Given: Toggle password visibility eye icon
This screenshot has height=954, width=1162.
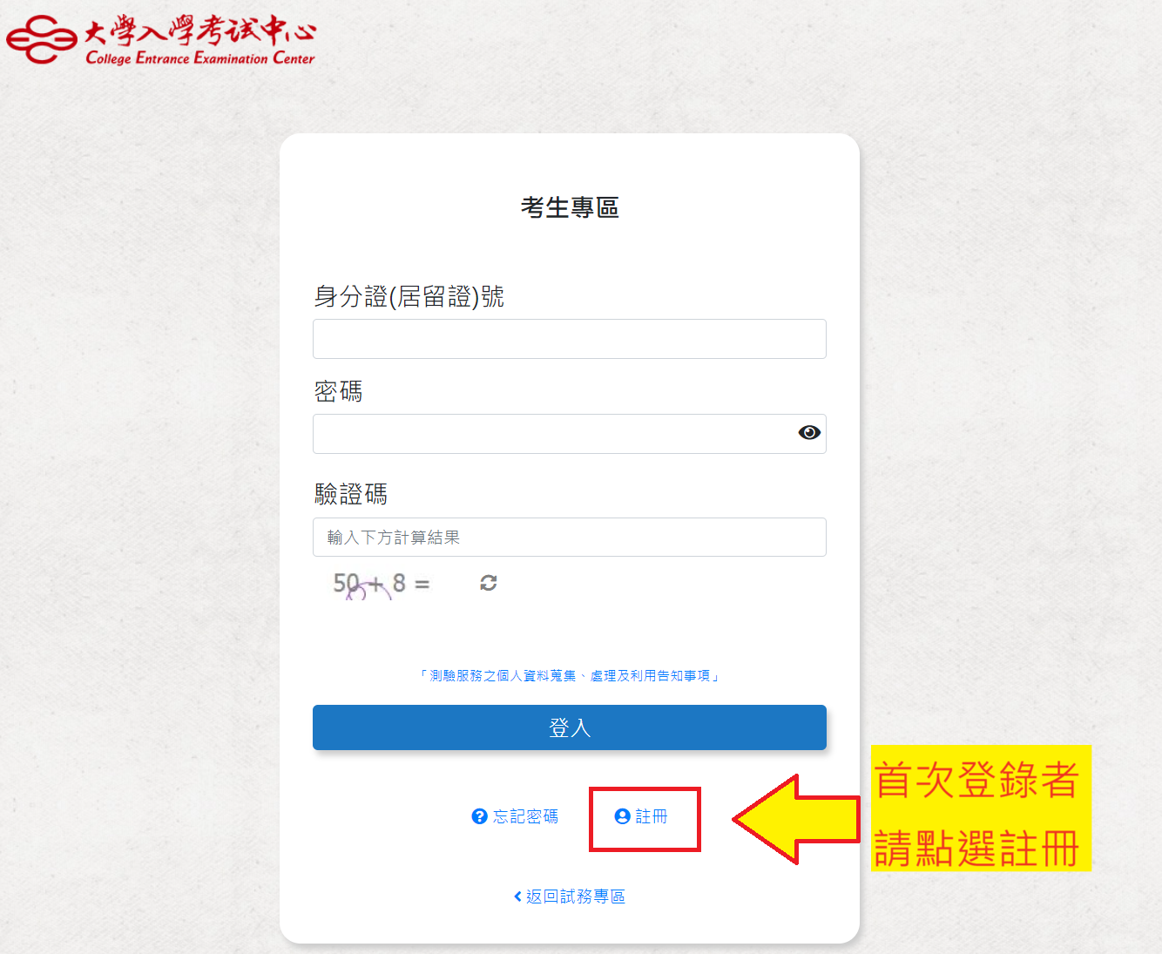Looking at the screenshot, I should click(x=809, y=433).
